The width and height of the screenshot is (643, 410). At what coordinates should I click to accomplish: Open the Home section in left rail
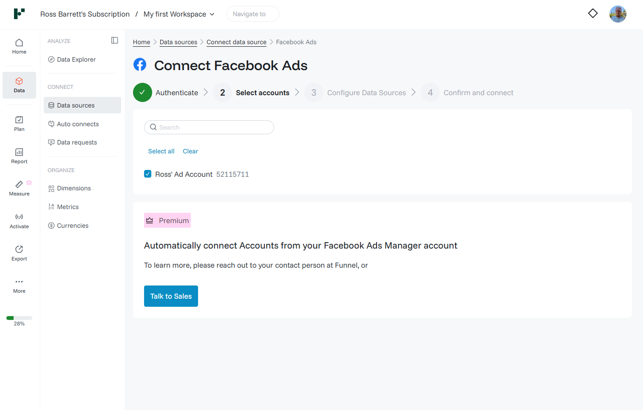pyautogui.click(x=19, y=47)
